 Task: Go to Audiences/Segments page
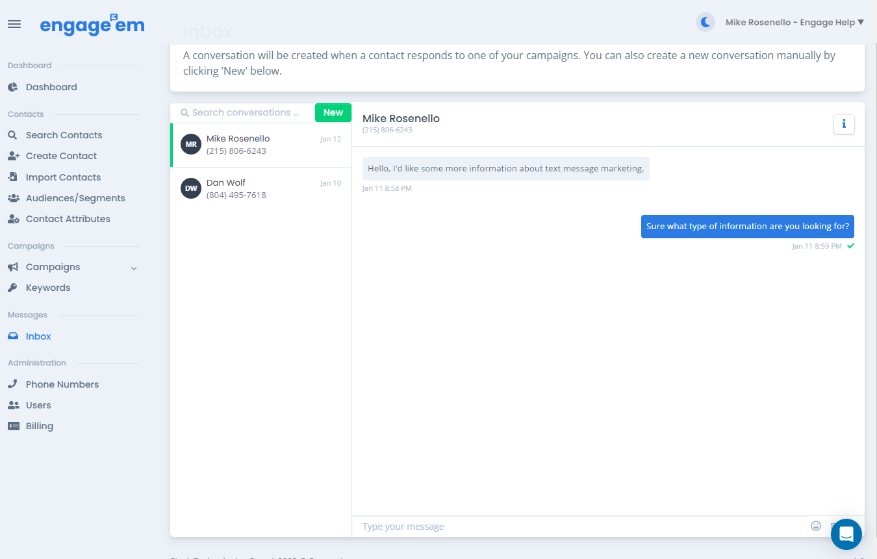[75, 198]
